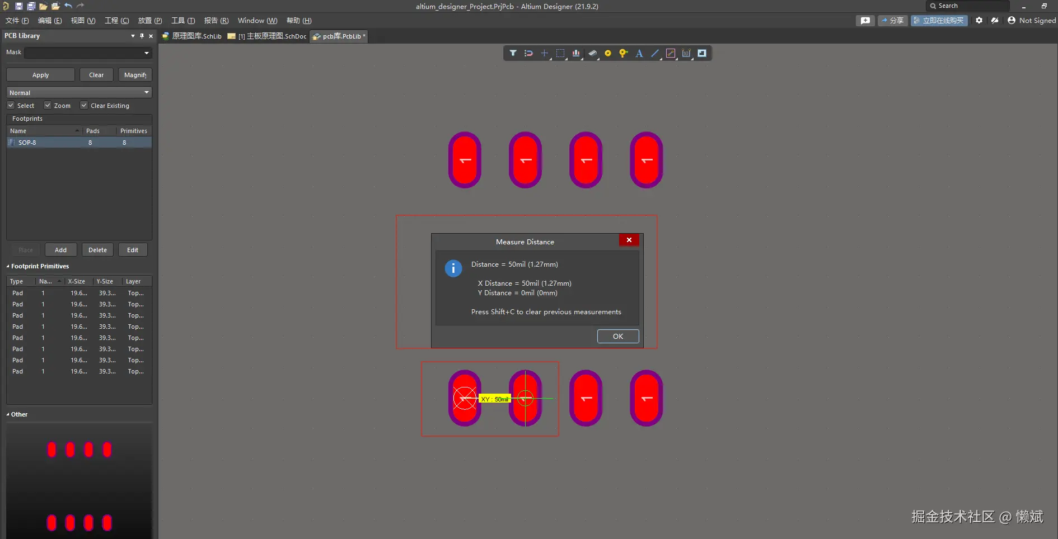Select the Move Objects cross tool

click(544, 53)
